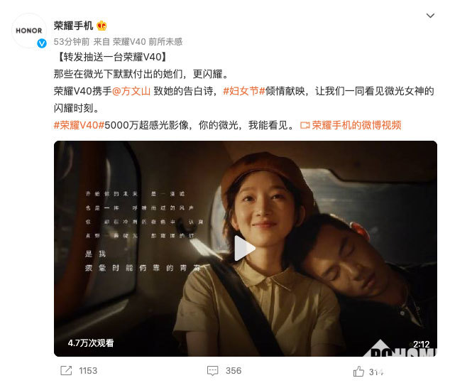Open comments count 356
Viewport: 450px width, 383px height.
(234, 371)
